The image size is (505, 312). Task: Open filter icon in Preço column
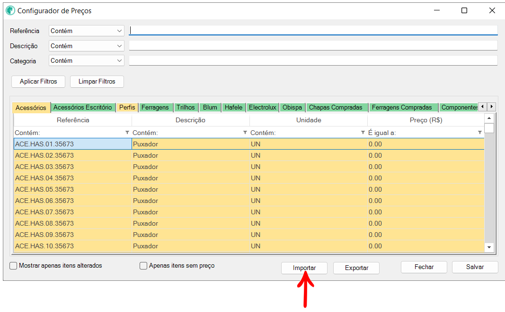[x=480, y=132]
